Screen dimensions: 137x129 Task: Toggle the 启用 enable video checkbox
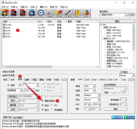pos(8,85)
